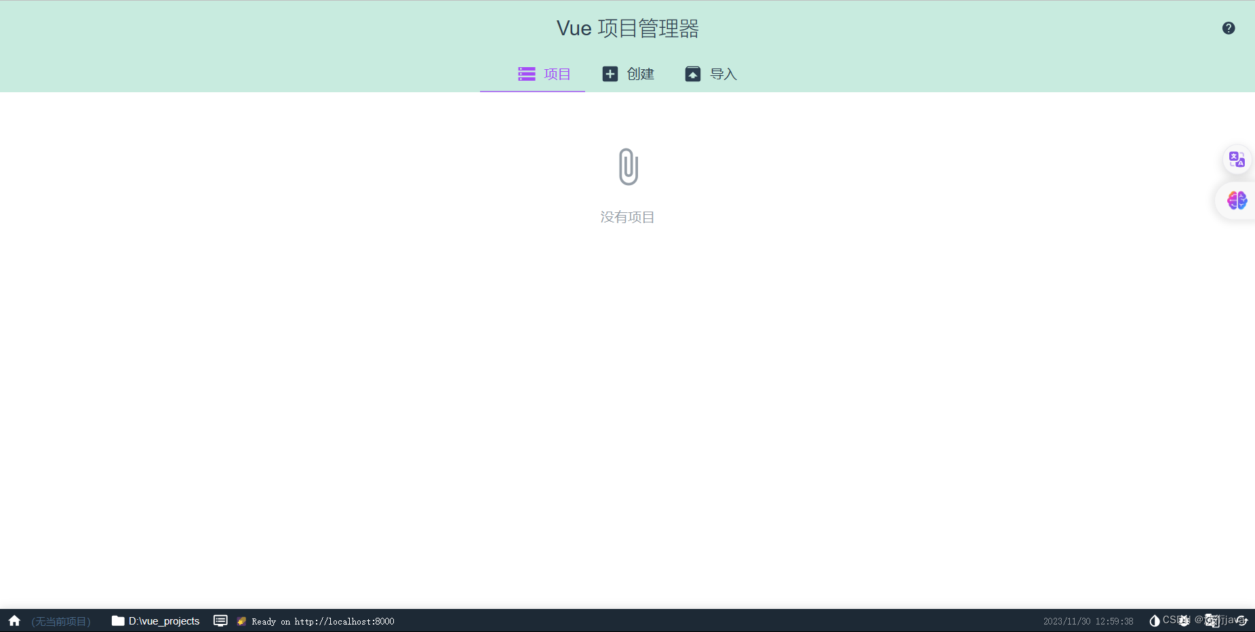Open the D:\vue_projects folder entry
This screenshot has width=1255, height=632.
coord(155,620)
